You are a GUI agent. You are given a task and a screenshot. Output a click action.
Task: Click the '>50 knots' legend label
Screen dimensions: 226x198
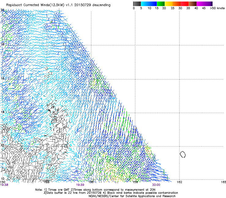217,8
